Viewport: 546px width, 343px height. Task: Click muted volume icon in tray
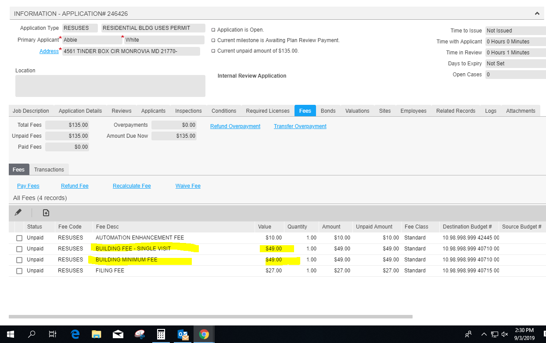pyautogui.click(x=505, y=334)
